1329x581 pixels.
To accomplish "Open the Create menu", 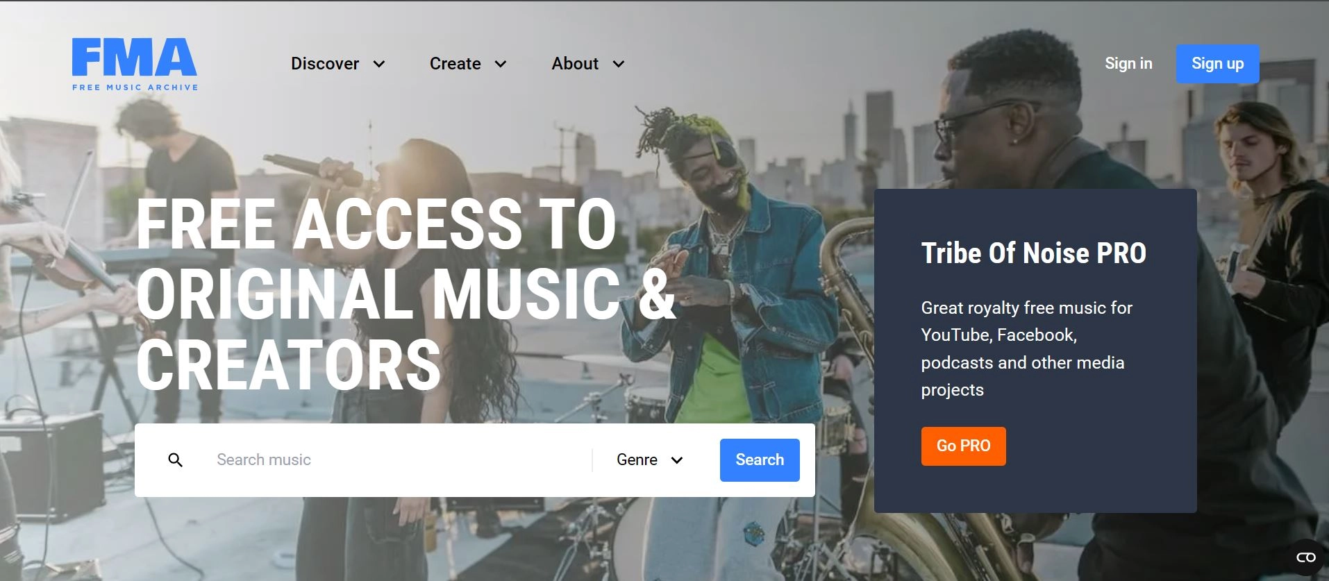I will [x=468, y=64].
